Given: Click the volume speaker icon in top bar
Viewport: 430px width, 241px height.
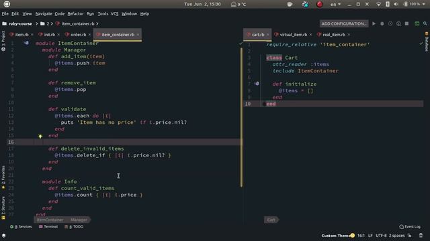Looking at the screenshot, I should 396,4.
